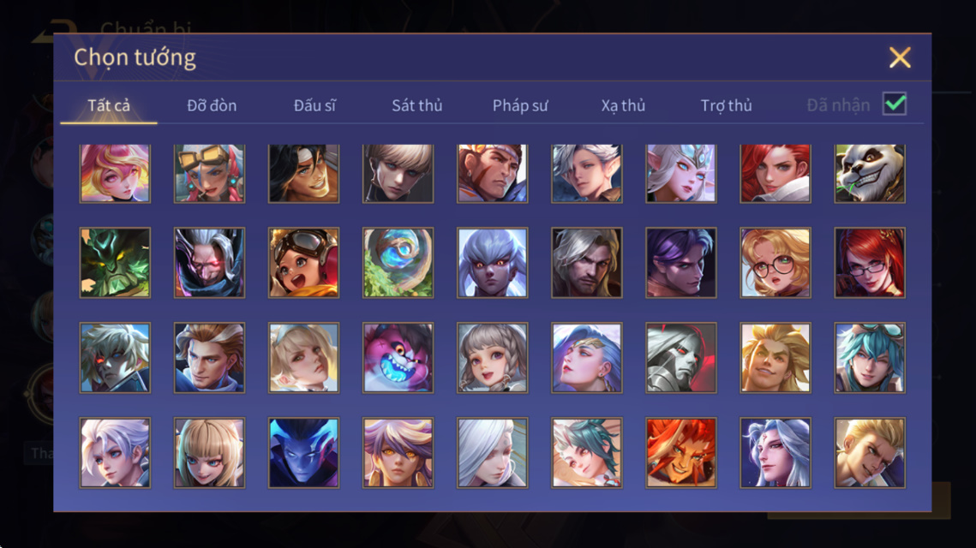Choose the purple grinning cat hero

398,358
